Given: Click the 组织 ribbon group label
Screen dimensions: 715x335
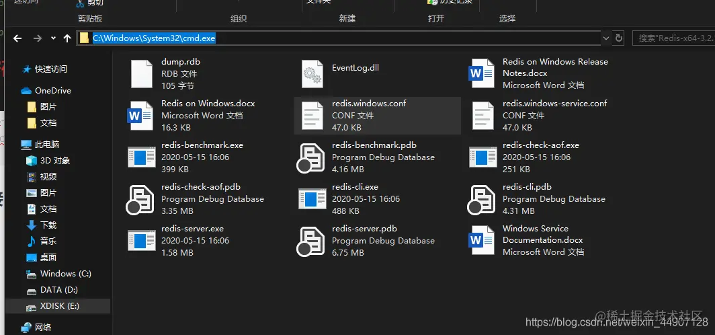Looking at the screenshot, I should 239,18.
